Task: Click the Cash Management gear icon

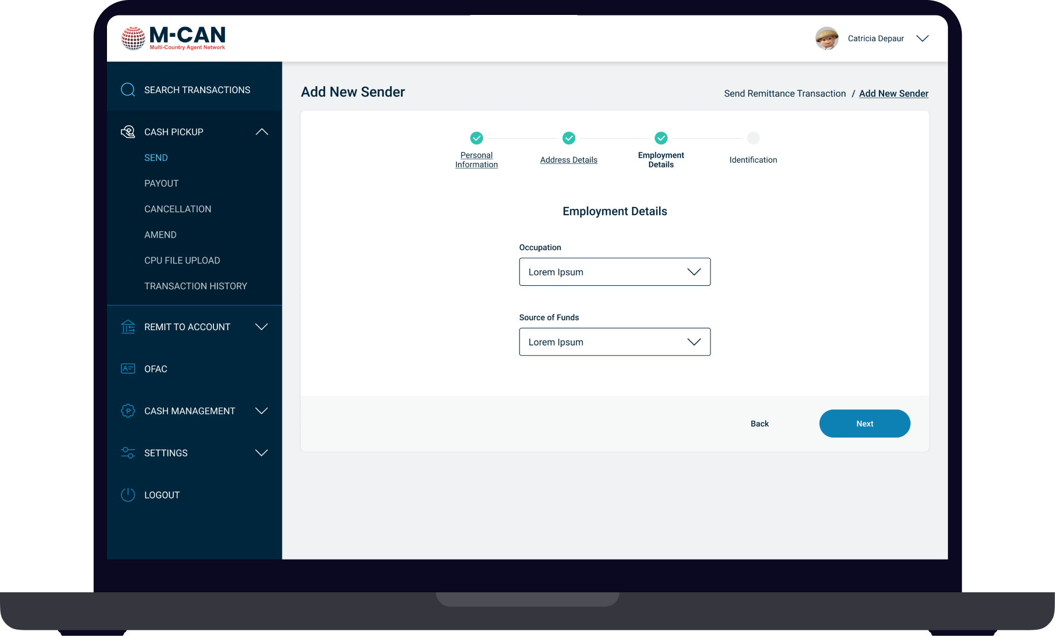Action: click(x=128, y=411)
